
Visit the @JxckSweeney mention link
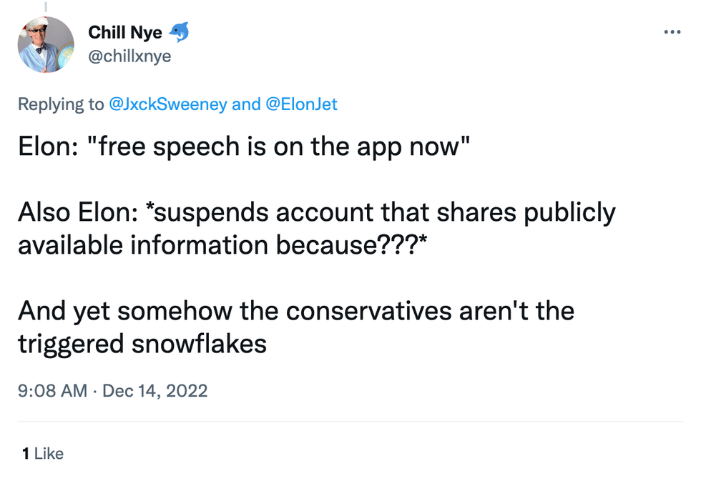167,104
